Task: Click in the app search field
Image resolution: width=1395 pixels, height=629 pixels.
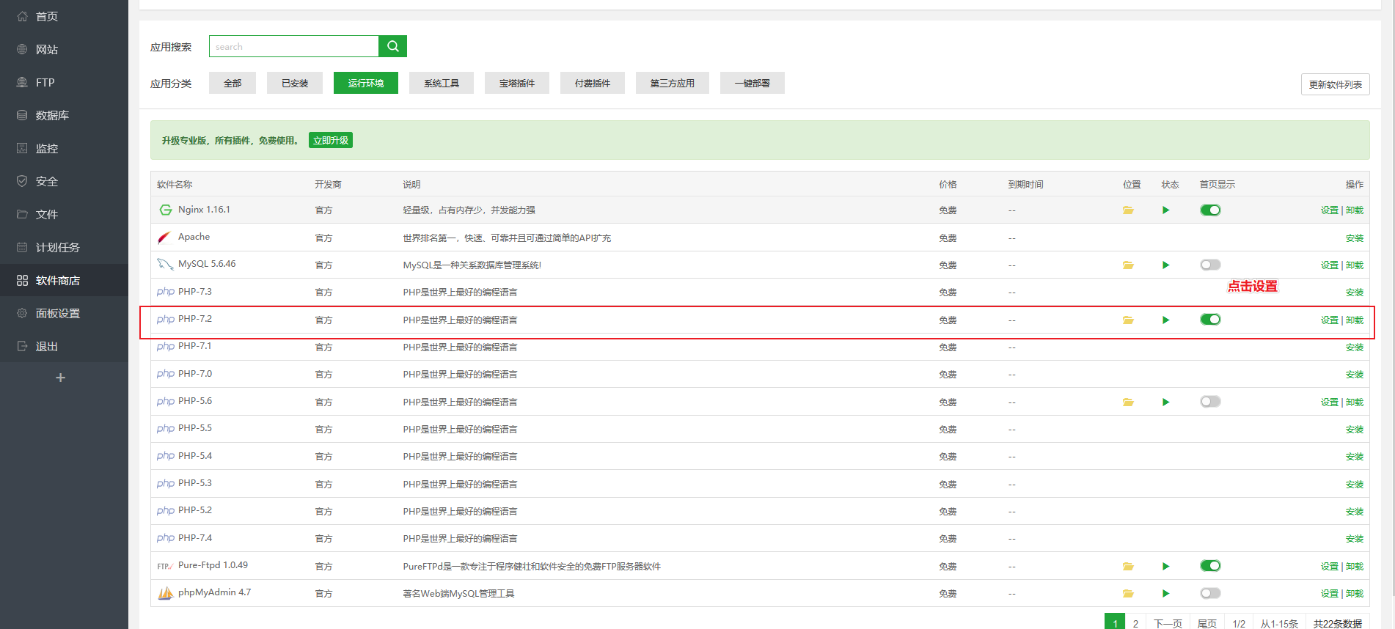Action: point(293,46)
